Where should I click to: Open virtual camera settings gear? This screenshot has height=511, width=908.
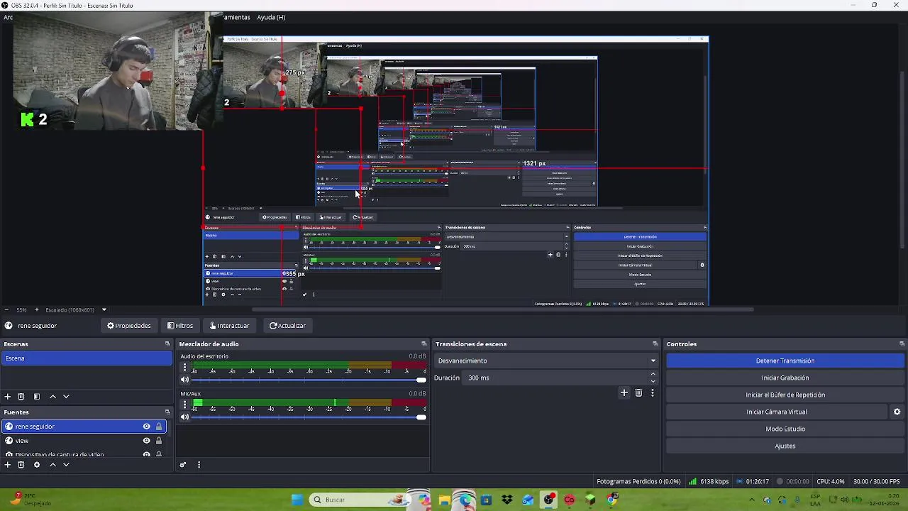897,412
